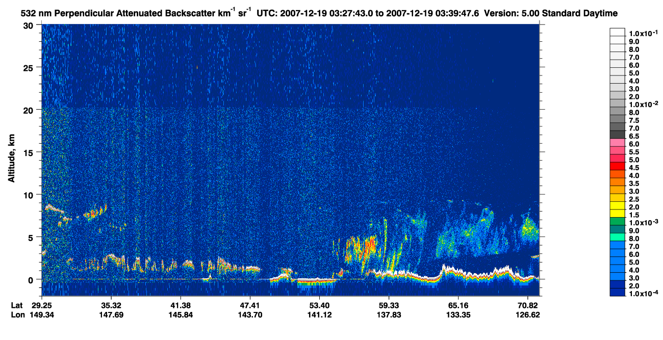Select the 25 altitude tick label
The width and height of the screenshot is (663, 340).
(30, 67)
